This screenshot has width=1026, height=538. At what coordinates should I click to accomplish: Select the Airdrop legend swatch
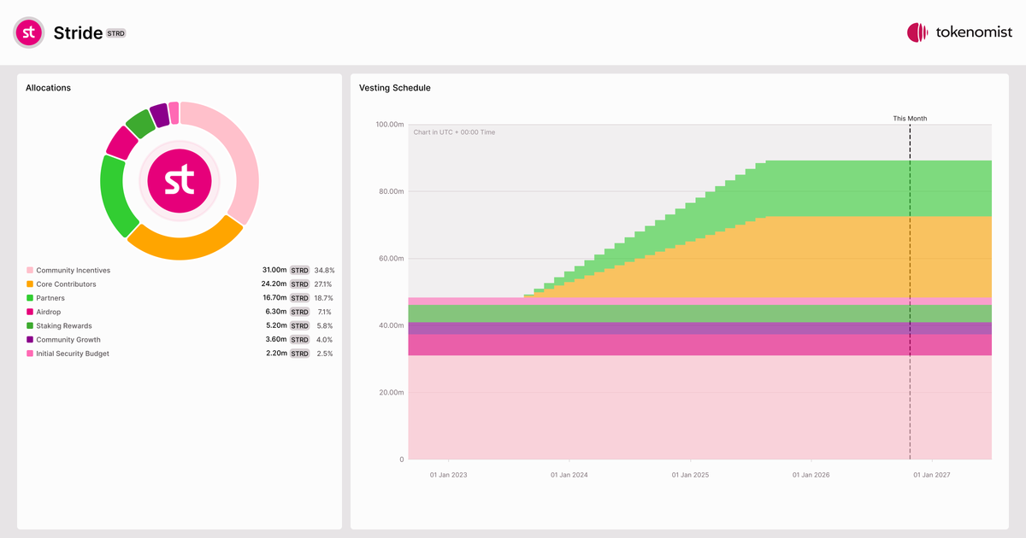[x=30, y=312]
